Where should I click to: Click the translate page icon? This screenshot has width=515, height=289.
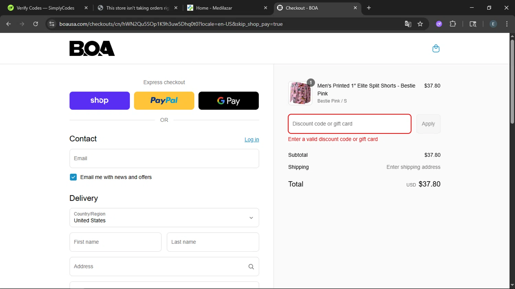click(408, 24)
